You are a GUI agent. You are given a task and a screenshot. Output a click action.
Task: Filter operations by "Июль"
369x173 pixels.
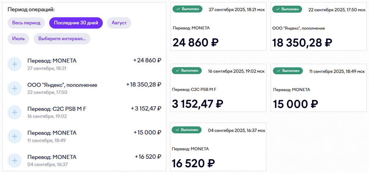18,39
